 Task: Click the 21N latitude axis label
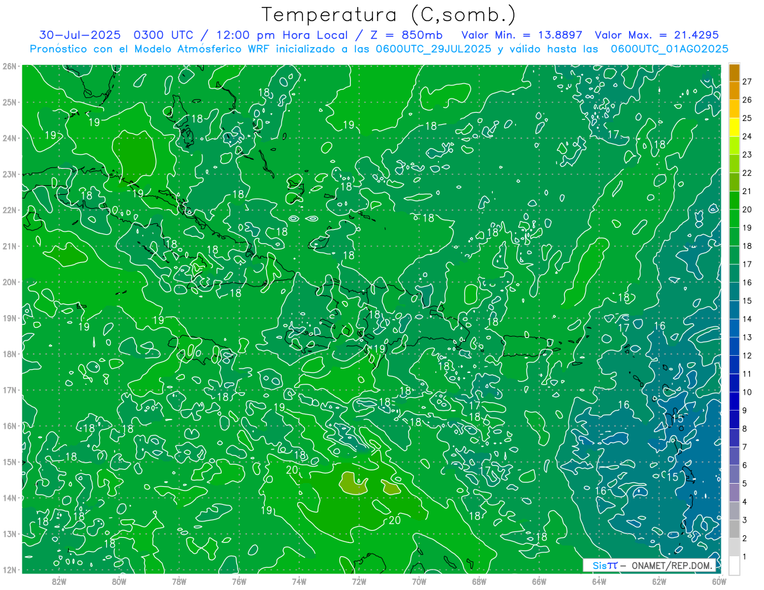pyautogui.click(x=9, y=246)
